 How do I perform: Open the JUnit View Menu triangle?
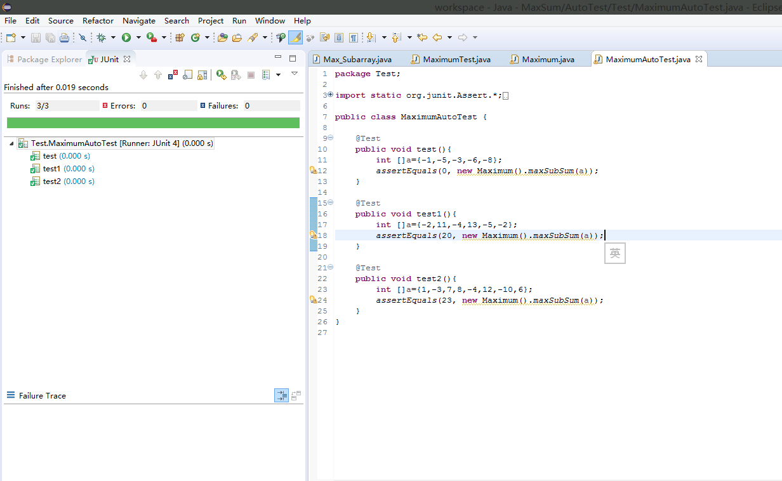point(294,74)
